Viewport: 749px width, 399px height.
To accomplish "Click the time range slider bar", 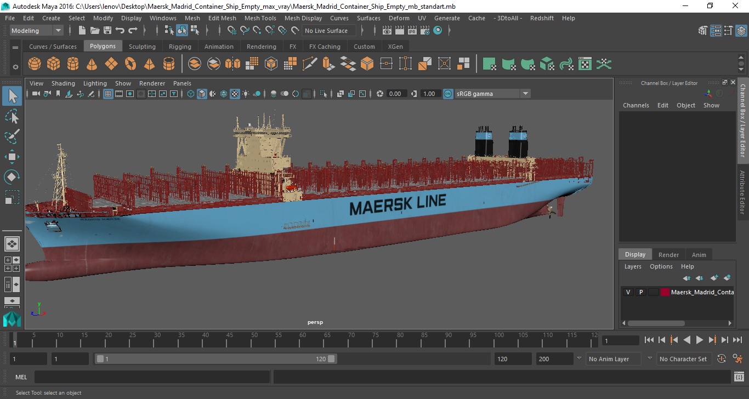I will [216, 359].
